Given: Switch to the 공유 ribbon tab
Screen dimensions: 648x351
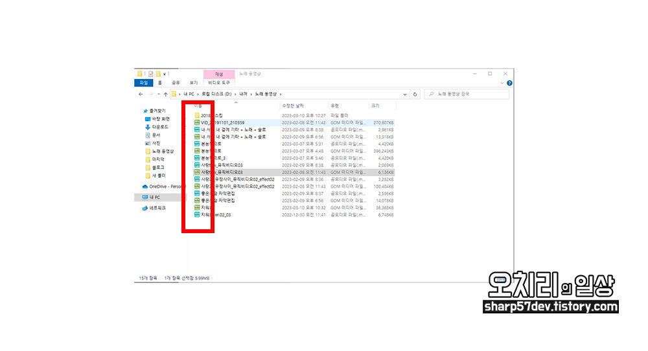Looking at the screenshot, I should tap(176, 83).
